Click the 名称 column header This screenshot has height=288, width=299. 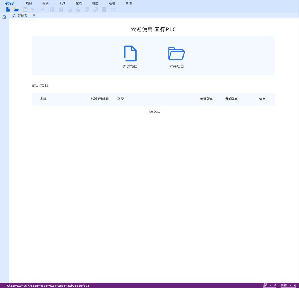pos(43,99)
